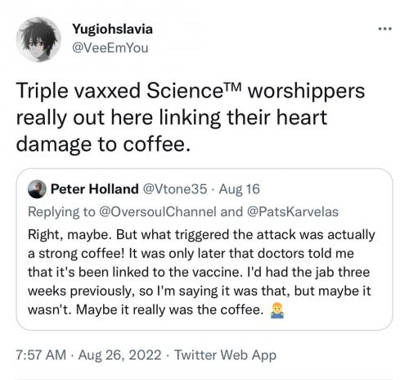Click 'Maybe it really was the coffee' sentence

point(169,310)
